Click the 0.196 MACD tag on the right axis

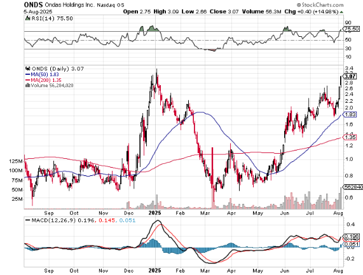tap(352, 236)
